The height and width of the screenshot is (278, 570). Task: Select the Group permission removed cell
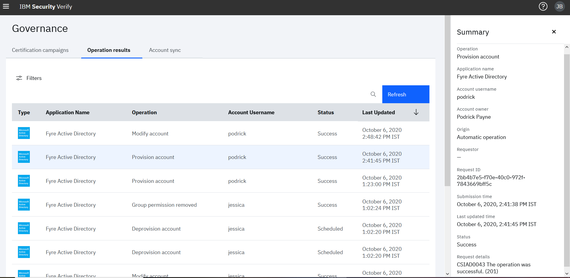click(164, 205)
